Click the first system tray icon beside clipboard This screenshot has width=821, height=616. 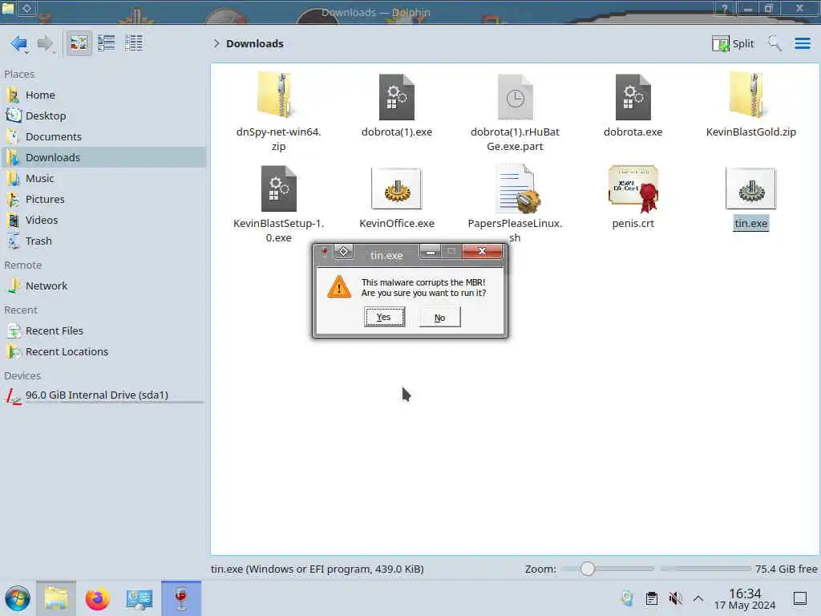(627, 598)
